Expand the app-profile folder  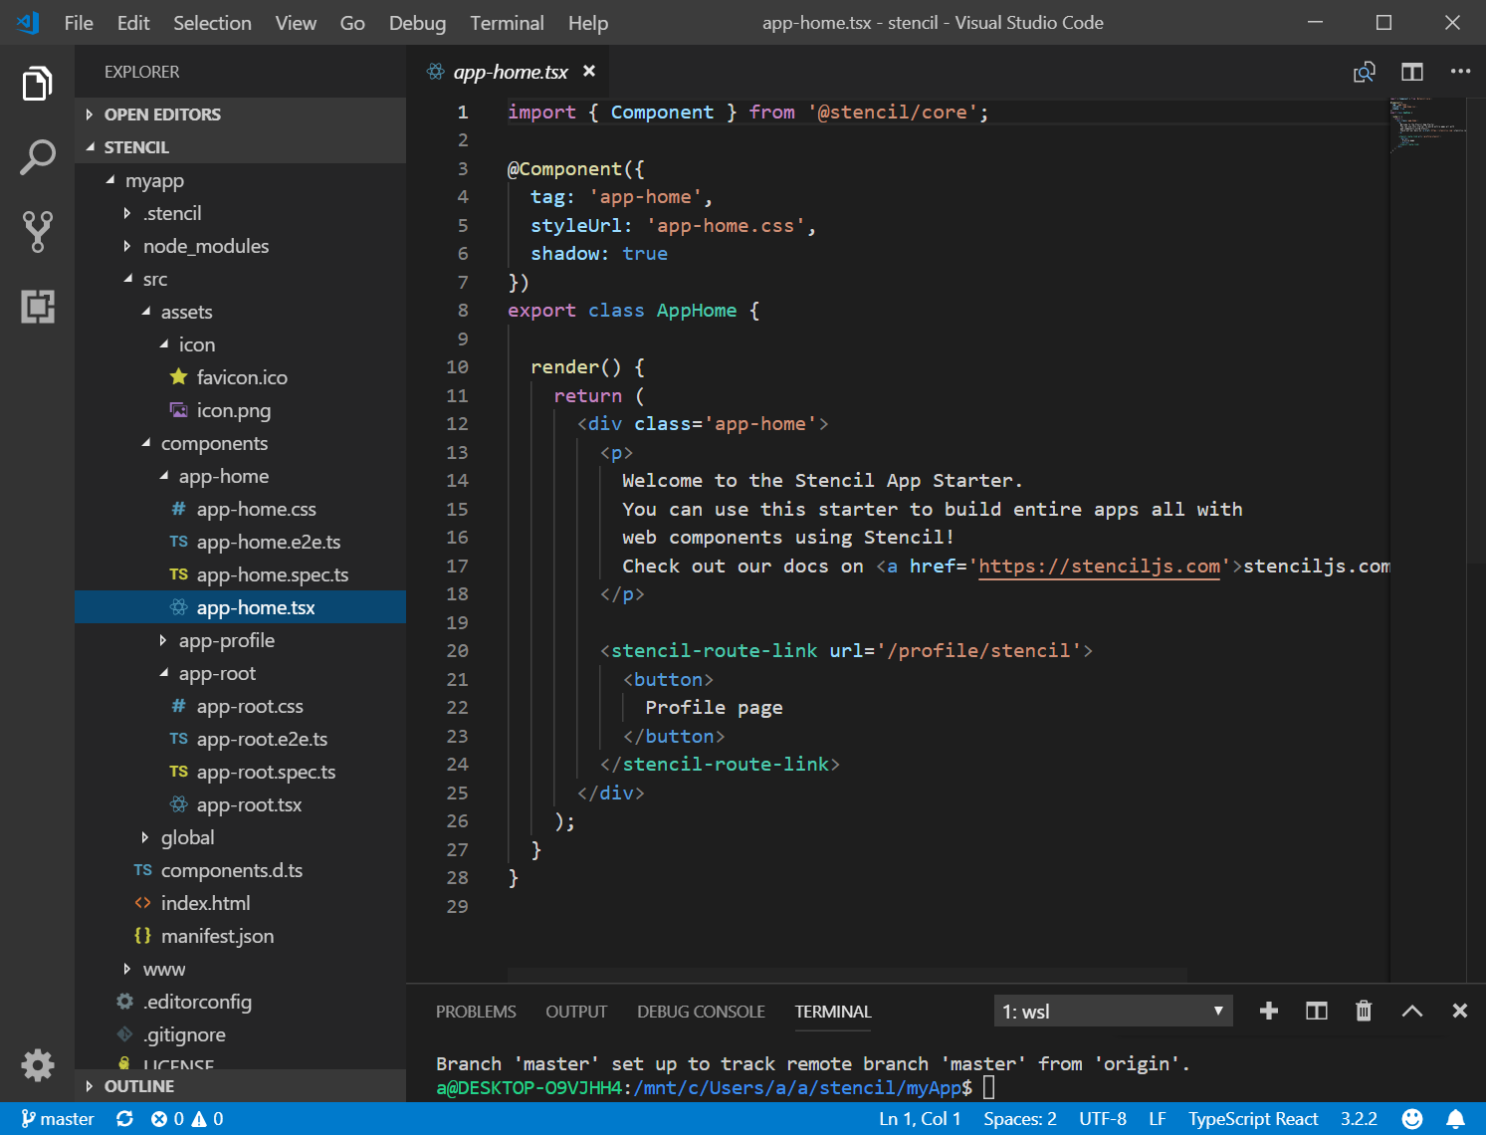(x=240, y=640)
